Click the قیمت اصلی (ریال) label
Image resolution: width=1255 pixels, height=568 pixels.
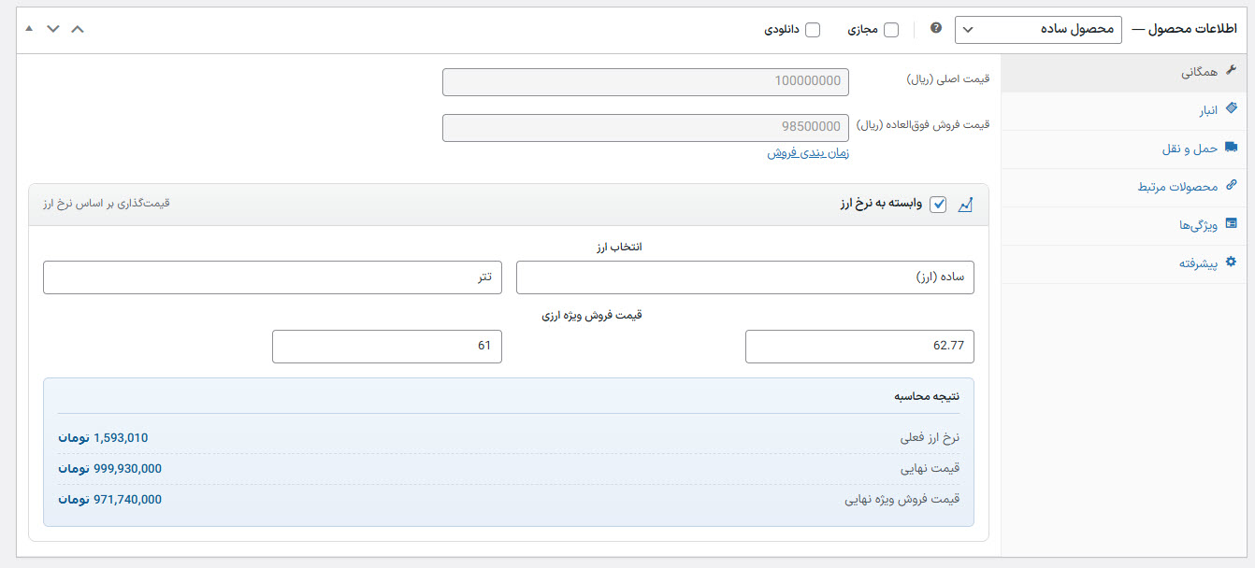pos(947,79)
